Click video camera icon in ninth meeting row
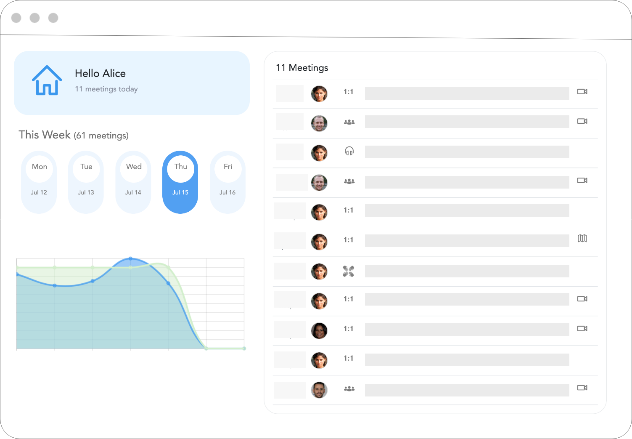632x439 pixels. [582, 329]
